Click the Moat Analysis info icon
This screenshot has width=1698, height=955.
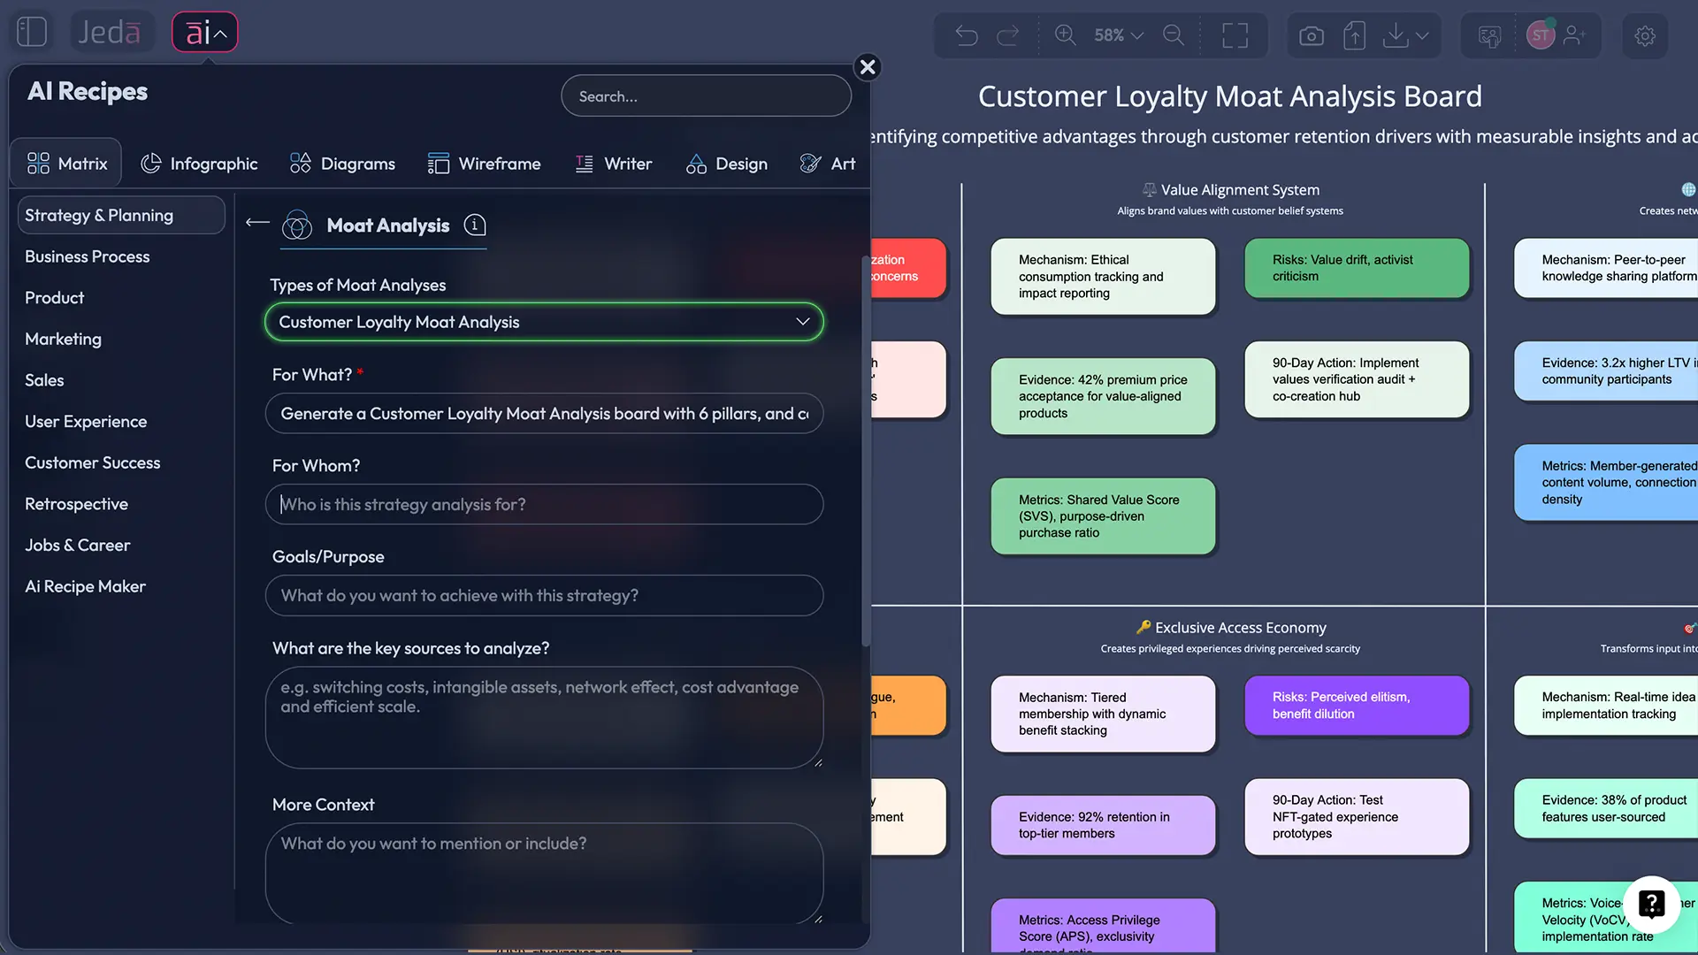click(475, 225)
